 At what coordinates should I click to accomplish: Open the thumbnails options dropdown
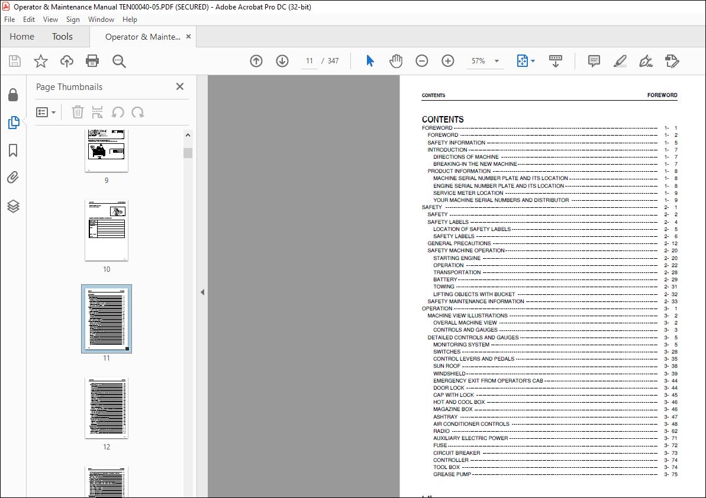click(46, 112)
